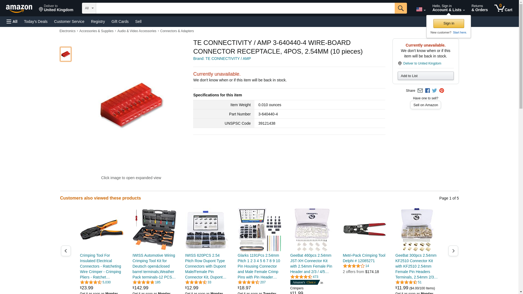The height and width of the screenshot is (294, 523).
Task: Share on Twitter icon
Action: 434,91
